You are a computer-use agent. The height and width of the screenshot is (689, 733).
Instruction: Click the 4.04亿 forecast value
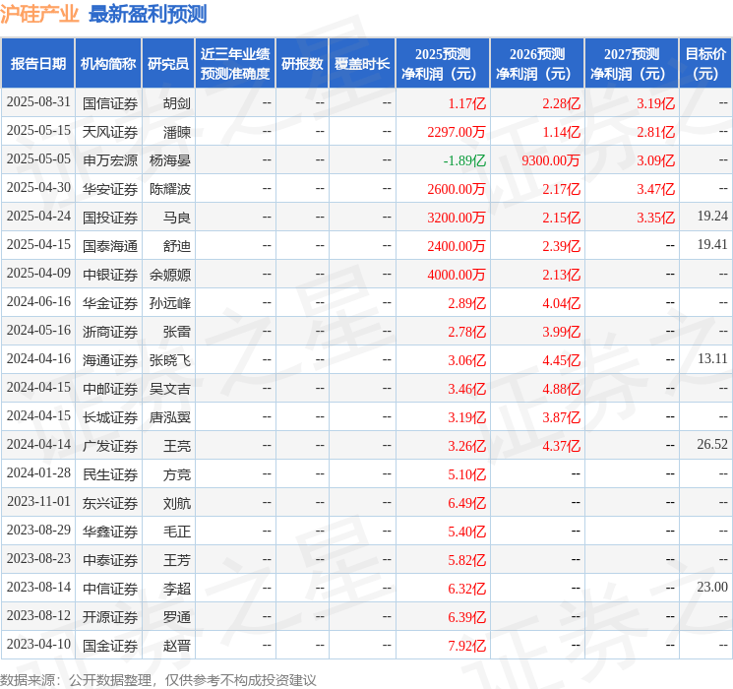(562, 303)
